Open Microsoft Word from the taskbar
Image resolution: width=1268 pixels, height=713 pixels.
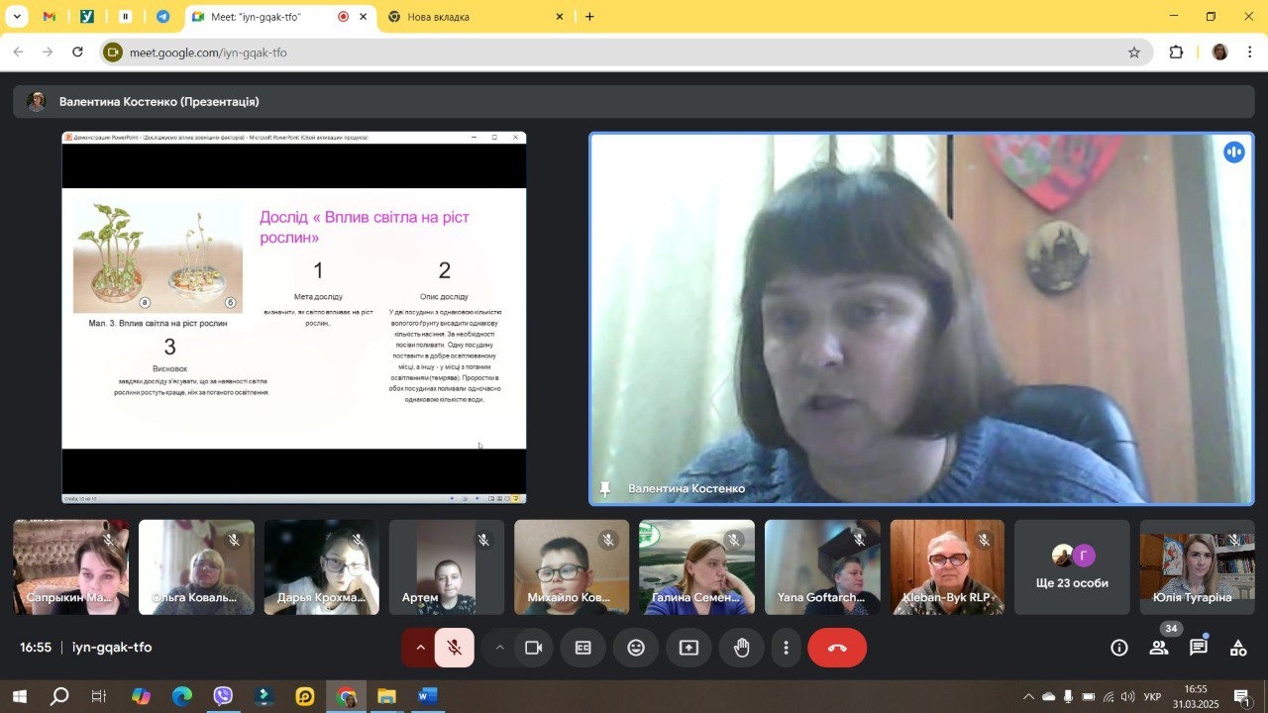click(x=427, y=697)
